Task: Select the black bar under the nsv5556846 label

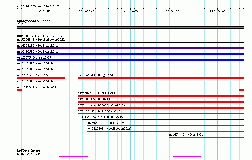Action: 130,42
